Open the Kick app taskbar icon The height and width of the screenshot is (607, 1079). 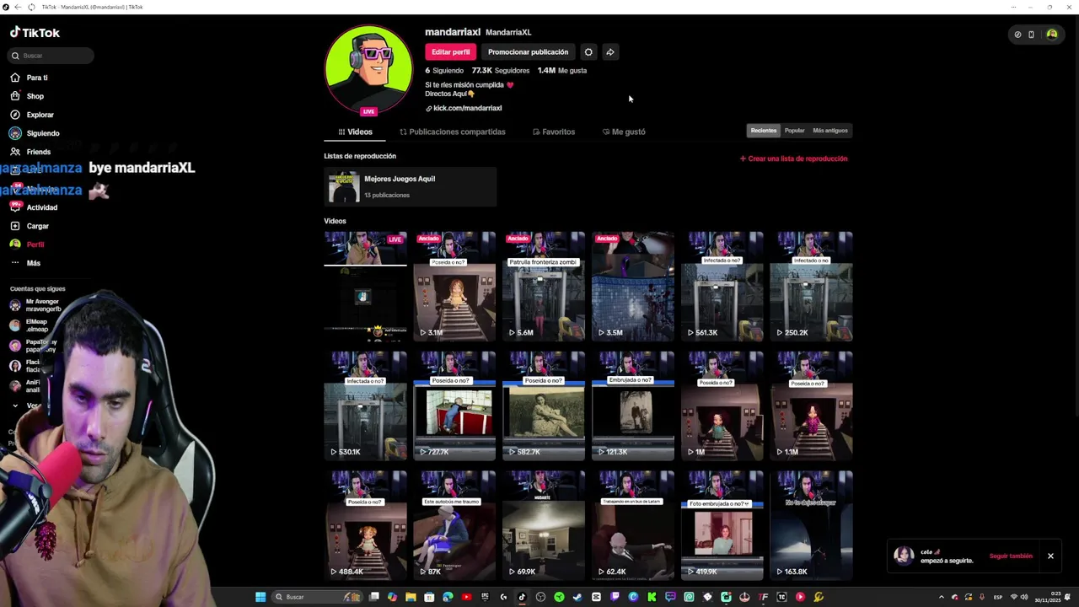coord(652,597)
